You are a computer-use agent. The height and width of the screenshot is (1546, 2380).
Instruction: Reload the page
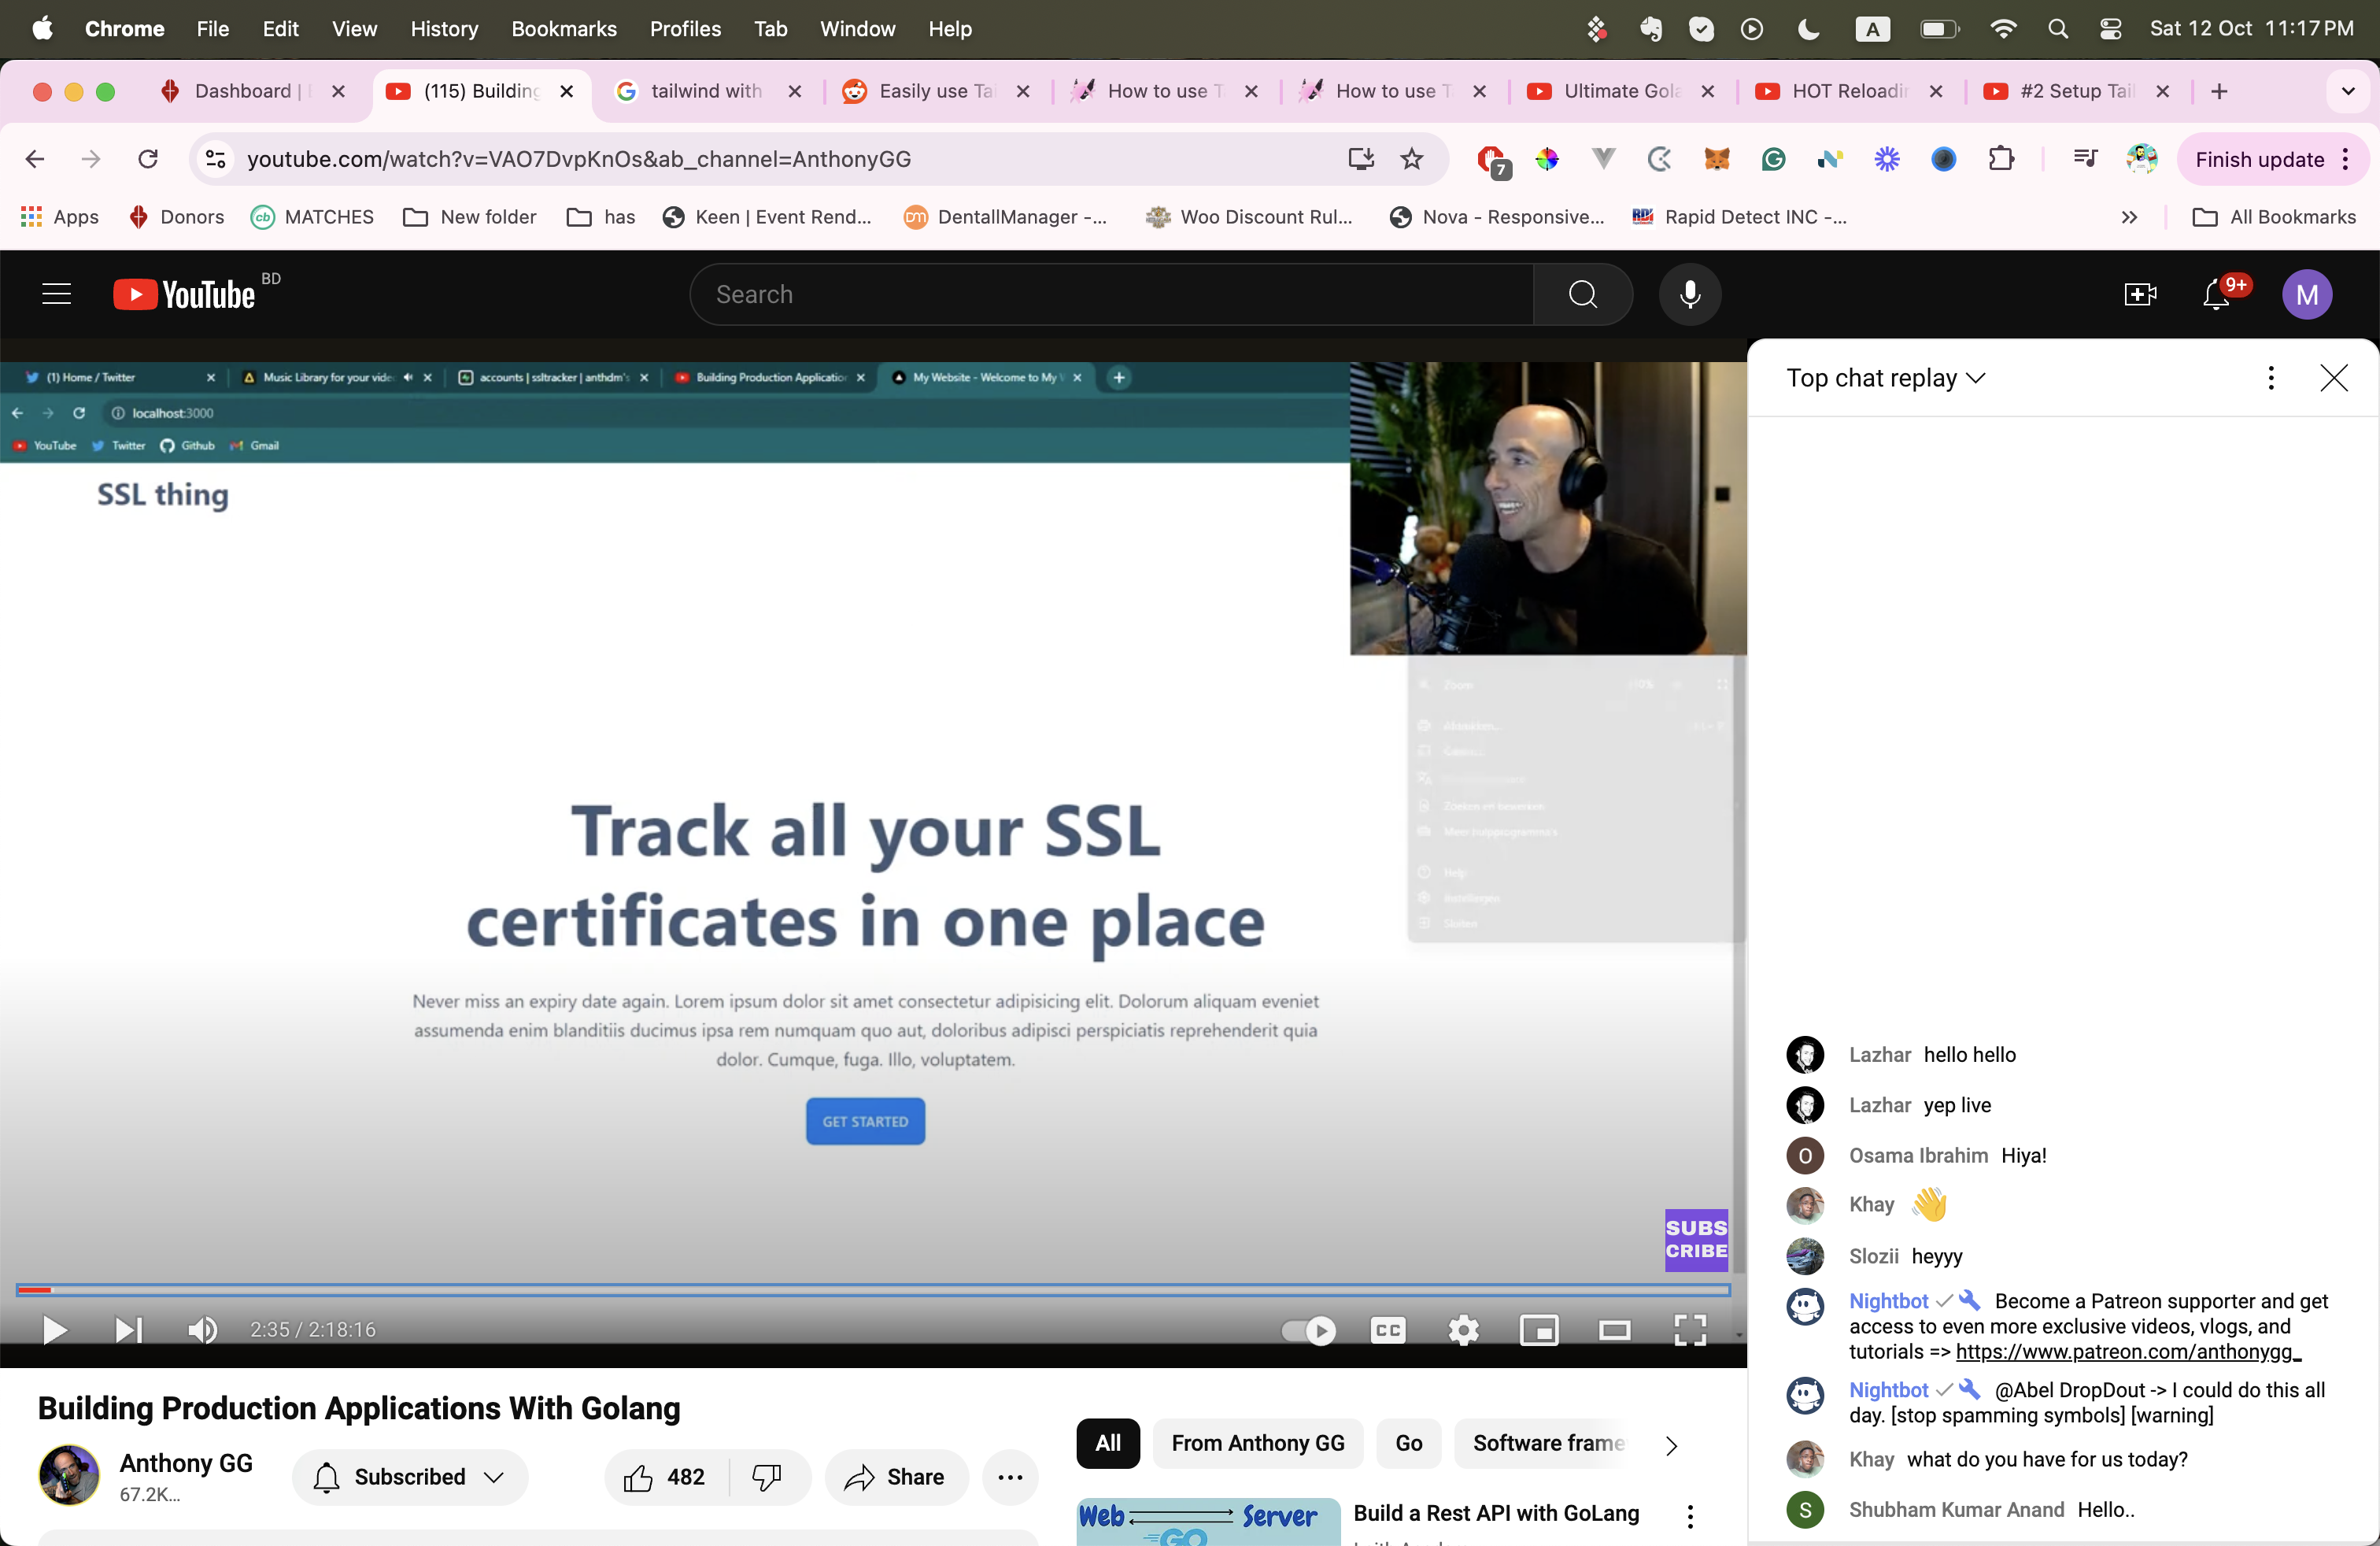pos(148,159)
